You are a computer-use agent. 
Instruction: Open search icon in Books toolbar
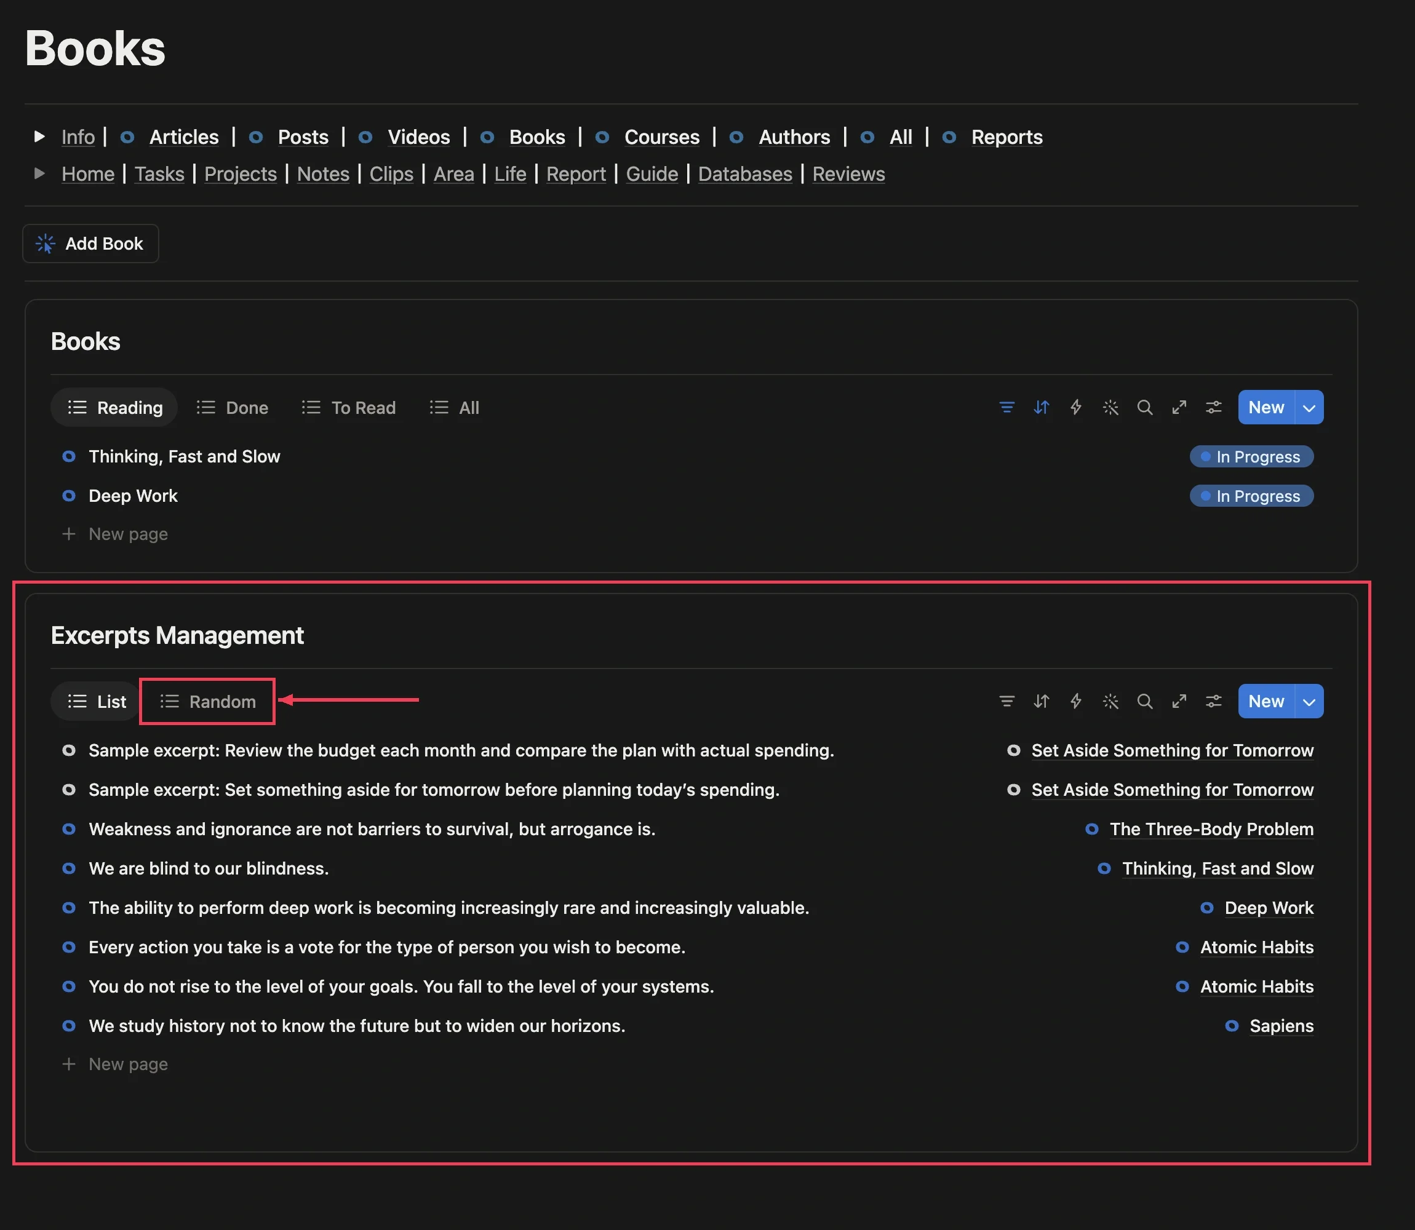(x=1144, y=408)
